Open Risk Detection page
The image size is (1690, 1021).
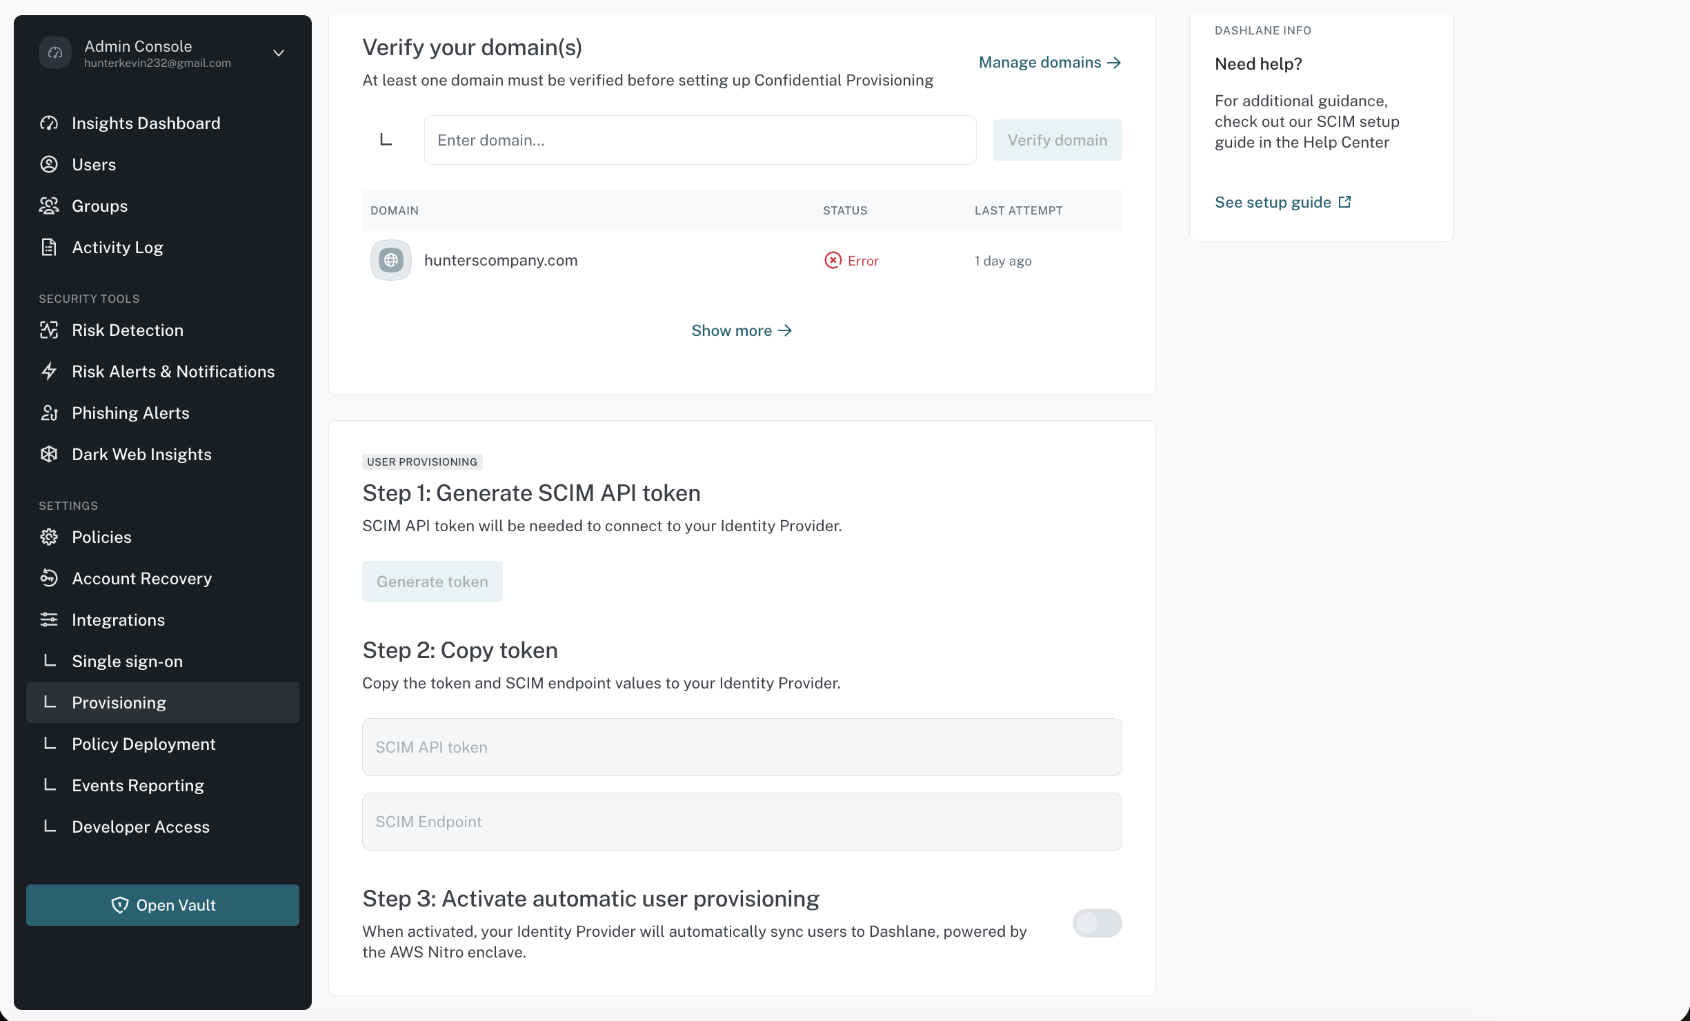[x=128, y=330]
